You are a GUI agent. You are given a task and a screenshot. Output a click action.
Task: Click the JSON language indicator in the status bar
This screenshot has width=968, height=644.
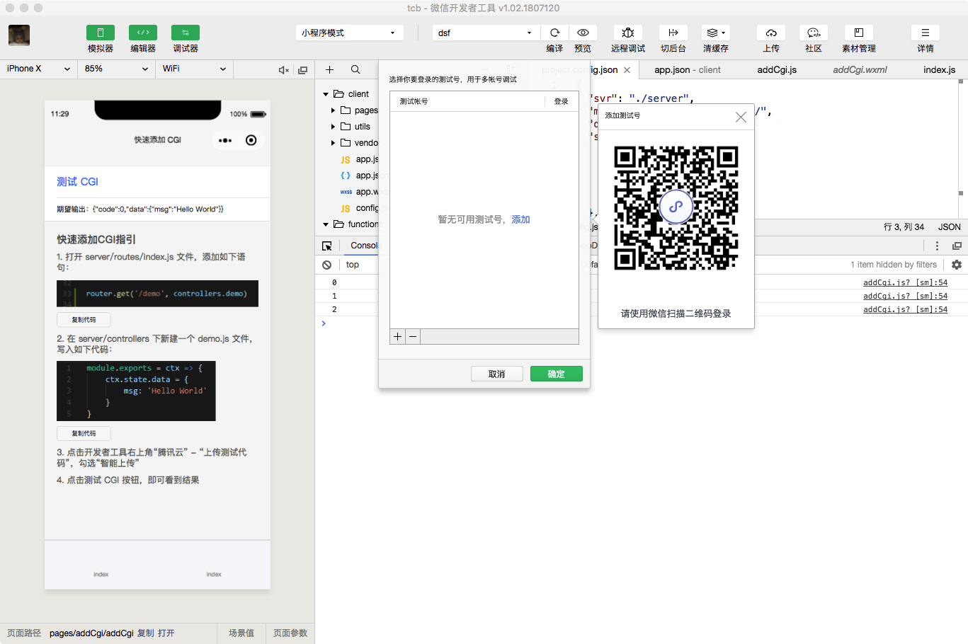tap(950, 227)
